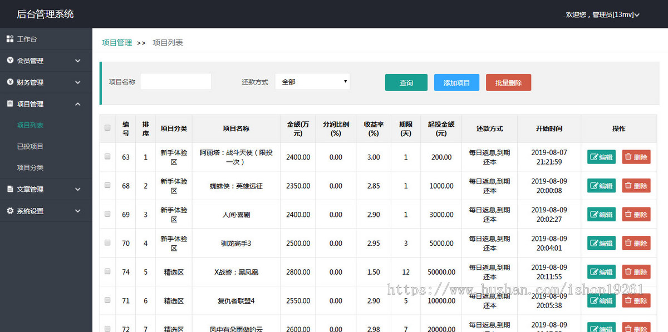The image size is (668, 332).
Task: Click the 开始时间 column header
Action: click(549, 128)
